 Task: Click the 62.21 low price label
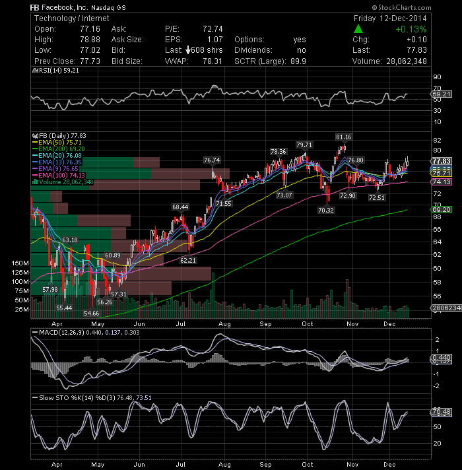(188, 260)
